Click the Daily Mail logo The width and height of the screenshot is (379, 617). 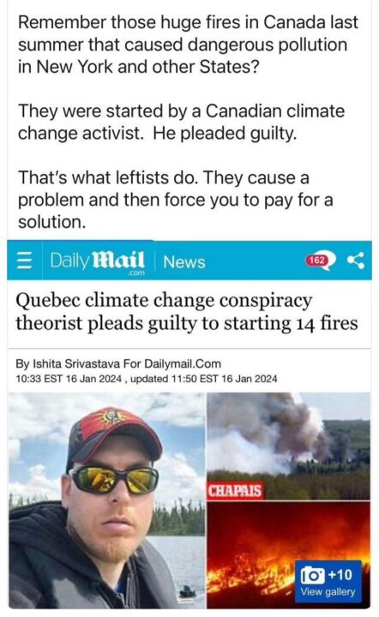97,261
